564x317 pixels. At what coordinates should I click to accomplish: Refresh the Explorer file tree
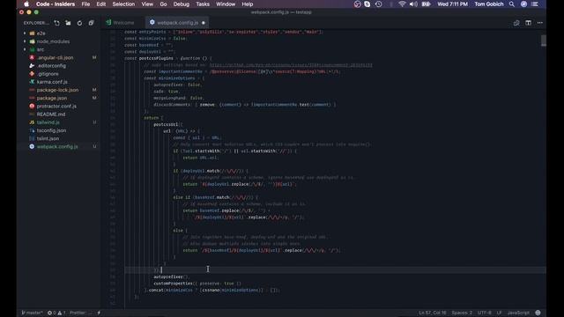pos(79,23)
